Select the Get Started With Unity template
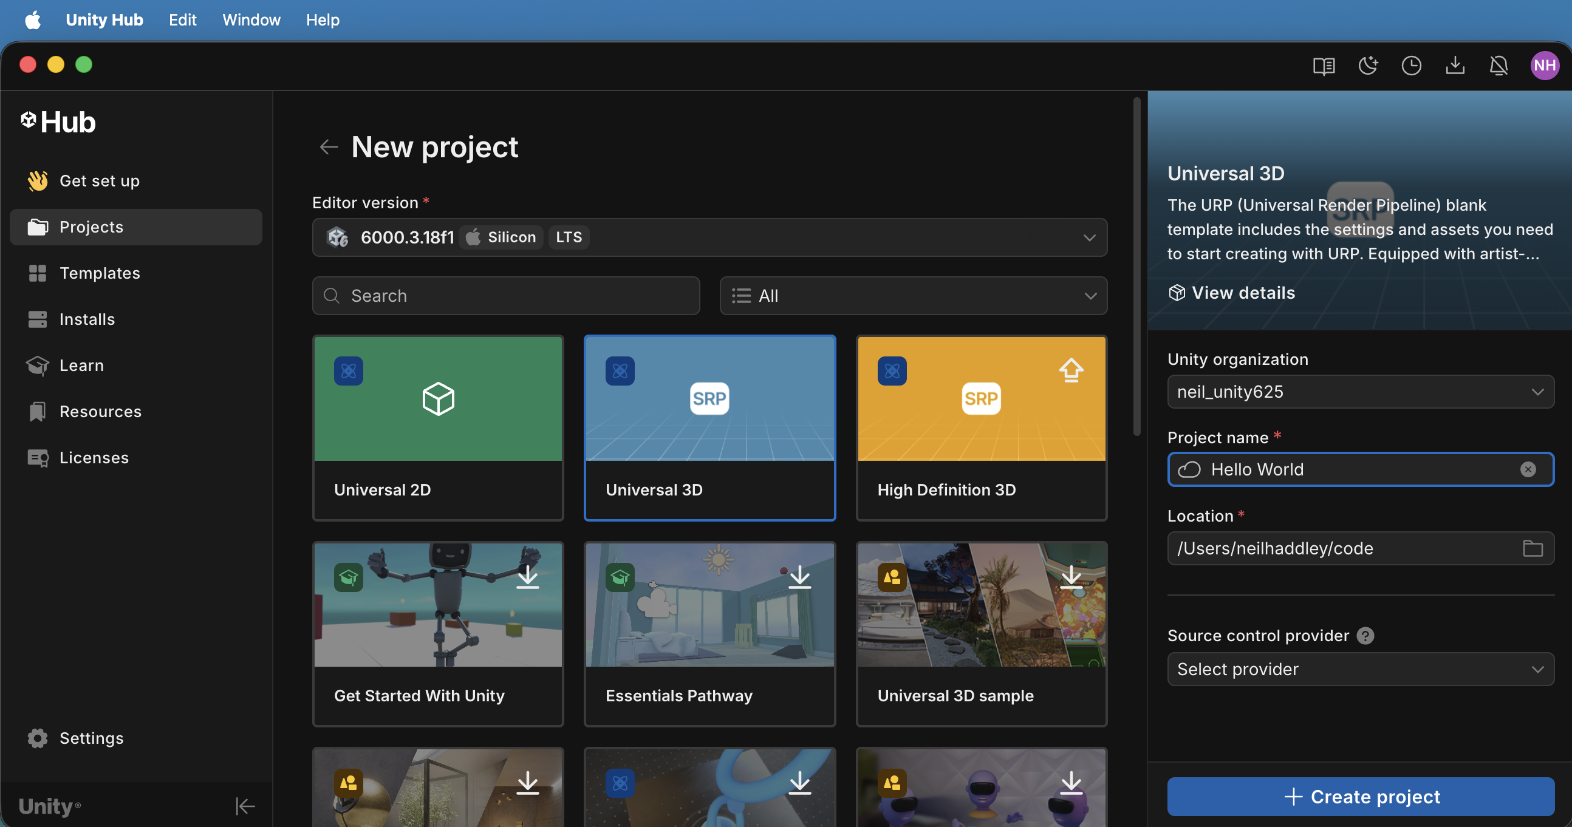 [x=437, y=634]
